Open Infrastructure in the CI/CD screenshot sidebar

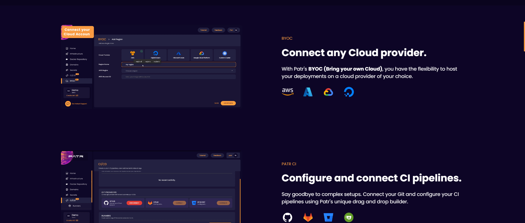click(x=74, y=179)
